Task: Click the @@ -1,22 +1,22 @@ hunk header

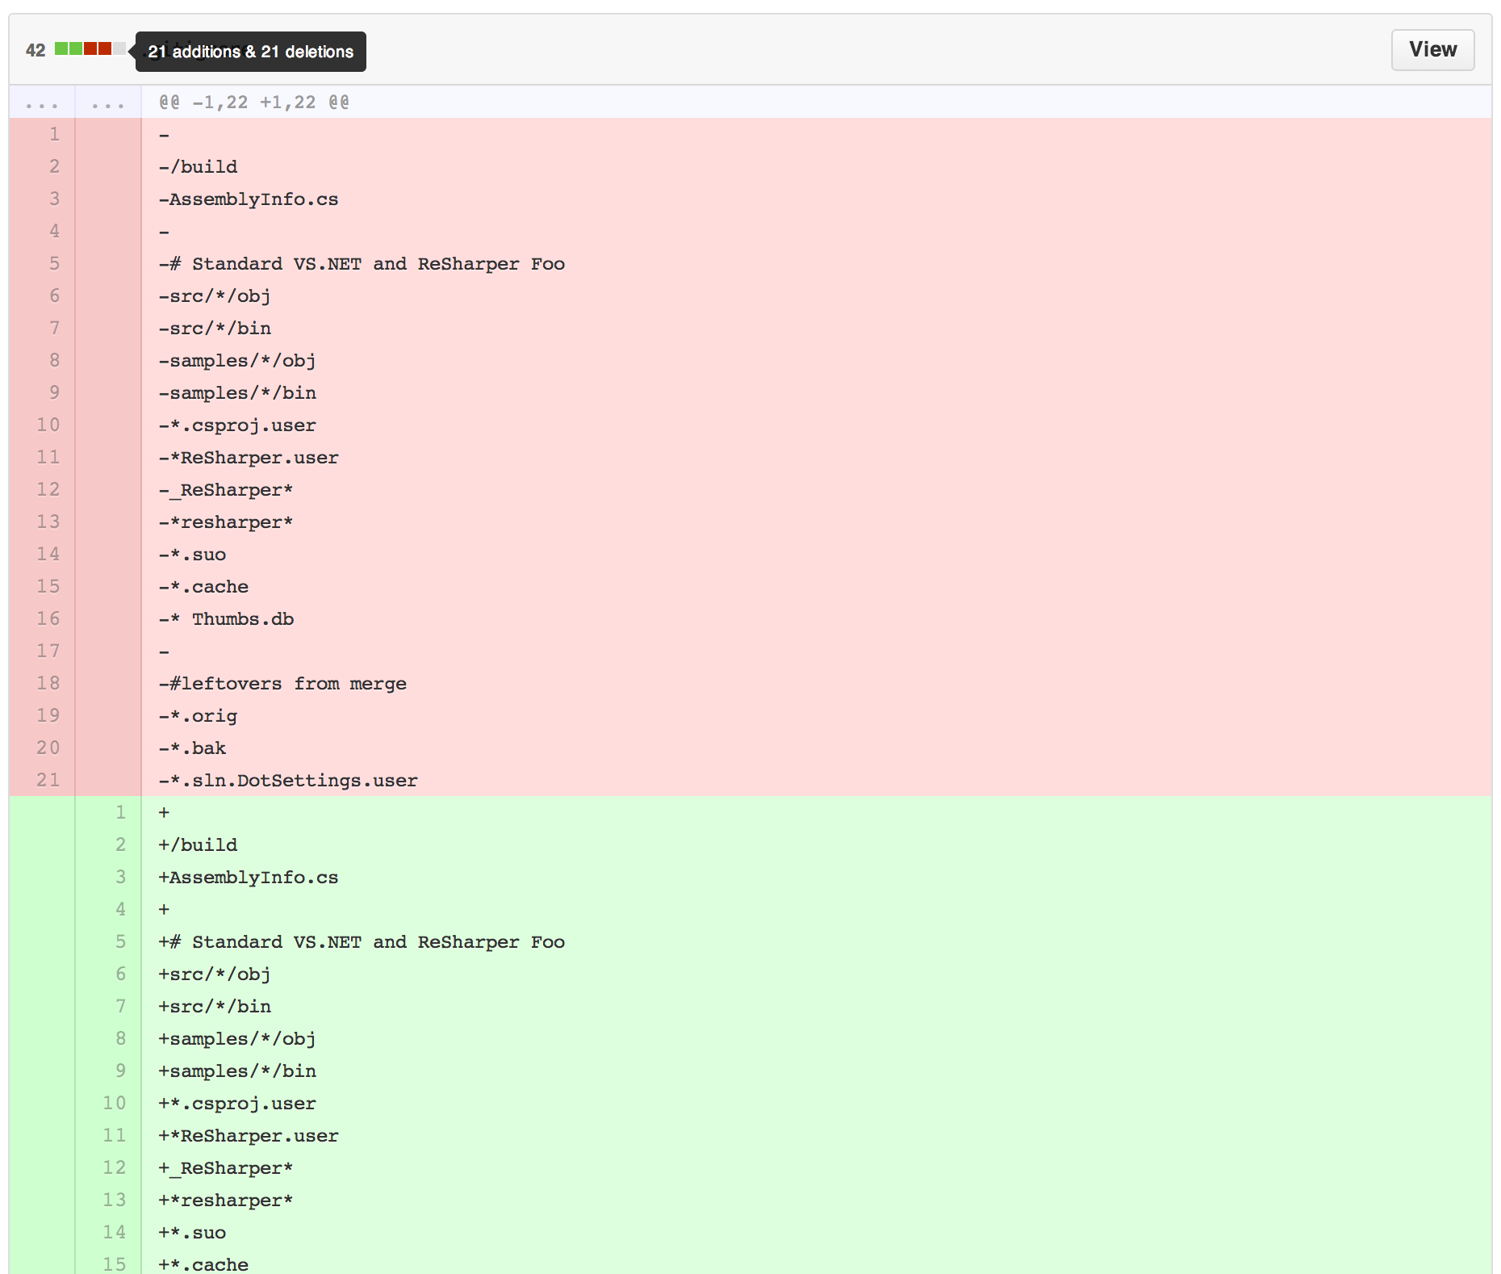Action: (x=254, y=103)
